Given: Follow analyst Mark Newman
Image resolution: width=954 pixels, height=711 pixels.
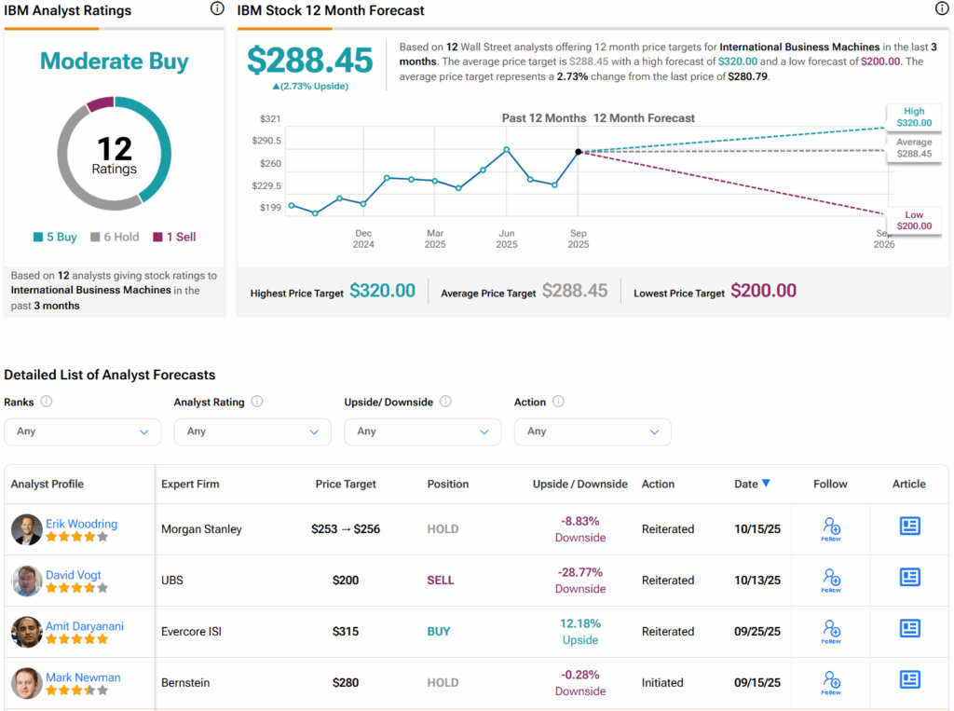Looking at the screenshot, I should click(x=830, y=682).
